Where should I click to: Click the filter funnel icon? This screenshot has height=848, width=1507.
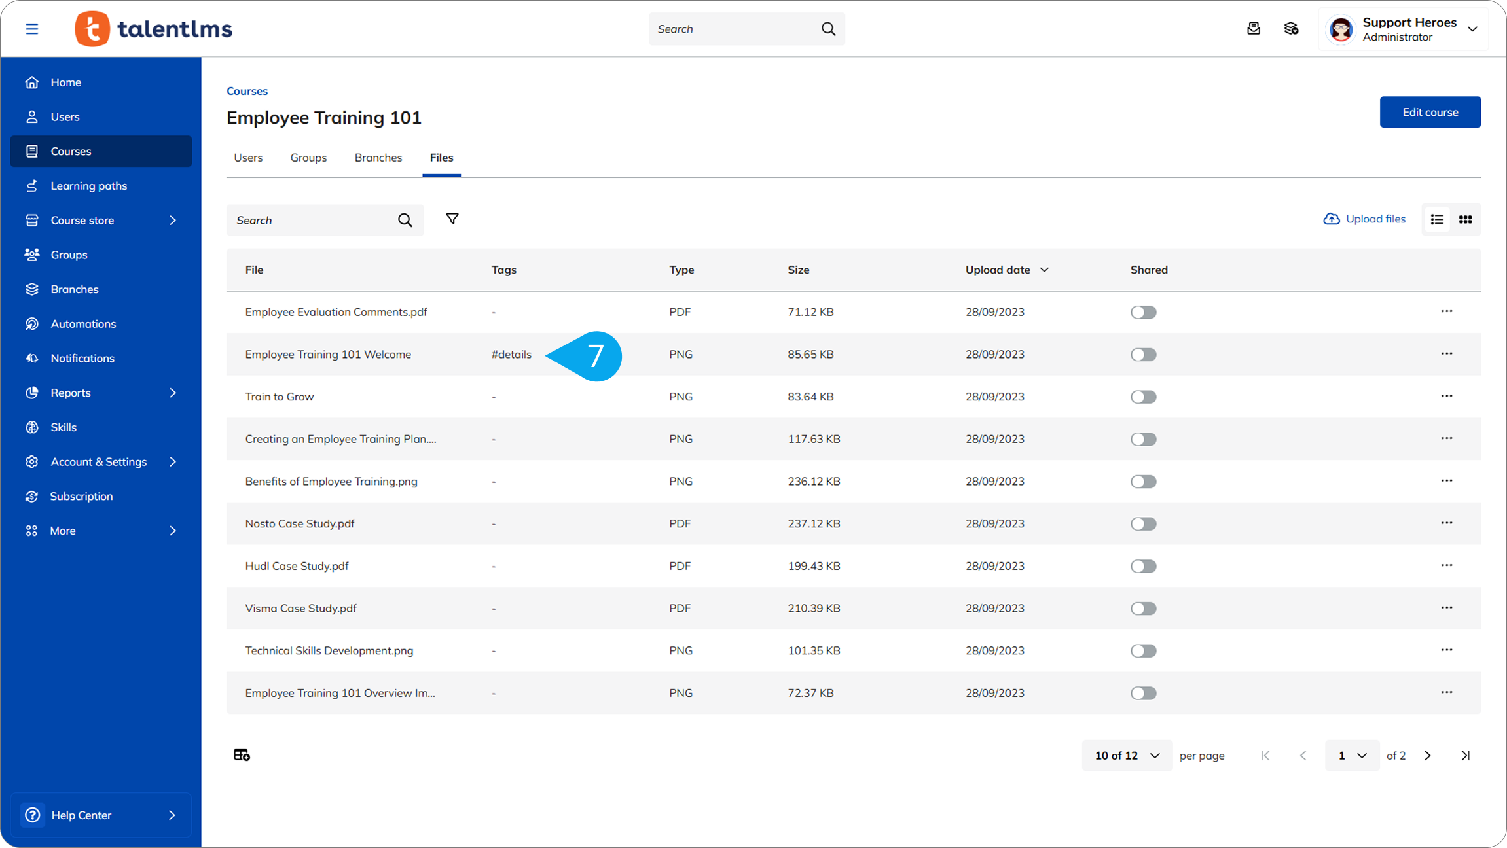click(x=452, y=219)
